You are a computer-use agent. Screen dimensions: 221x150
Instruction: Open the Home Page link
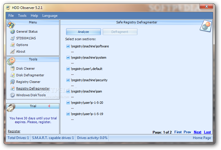pos(202,138)
